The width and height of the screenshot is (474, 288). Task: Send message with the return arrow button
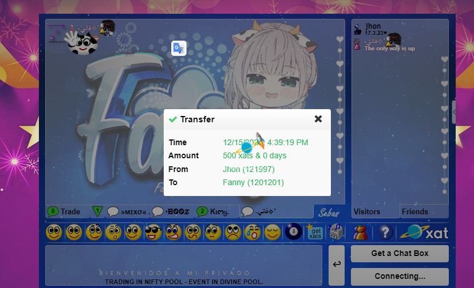tap(337, 265)
